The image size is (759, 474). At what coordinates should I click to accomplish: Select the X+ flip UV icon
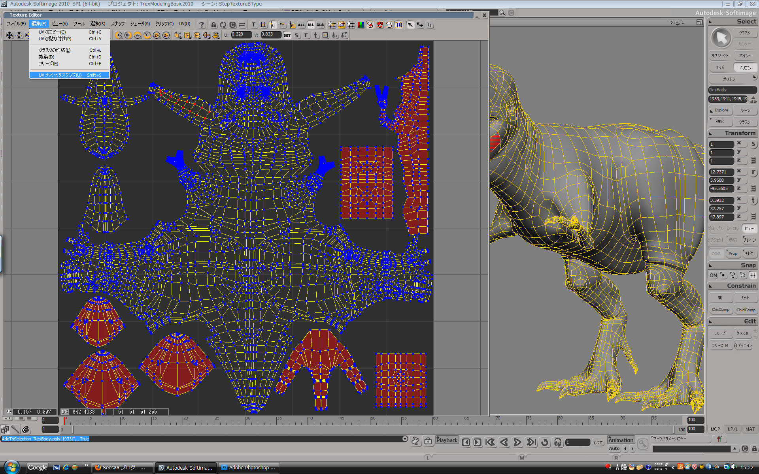click(x=128, y=35)
